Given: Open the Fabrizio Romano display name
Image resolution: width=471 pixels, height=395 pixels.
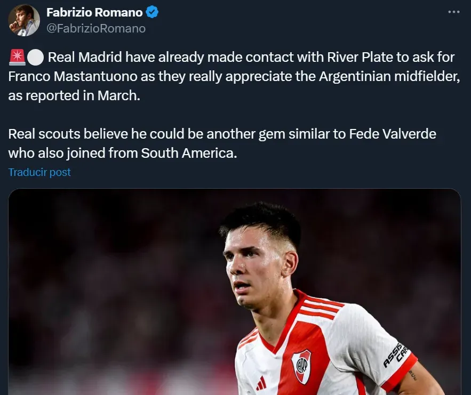Looking at the screenshot, I should click(94, 12).
